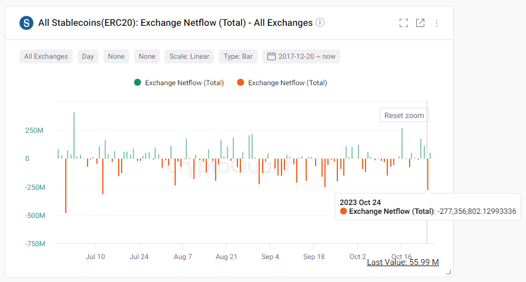Screen dimensions: 526x282
Task: Change the Type: Bar chart setting
Action: coord(238,56)
